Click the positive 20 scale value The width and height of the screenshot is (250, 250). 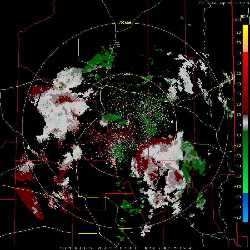point(239,104)
